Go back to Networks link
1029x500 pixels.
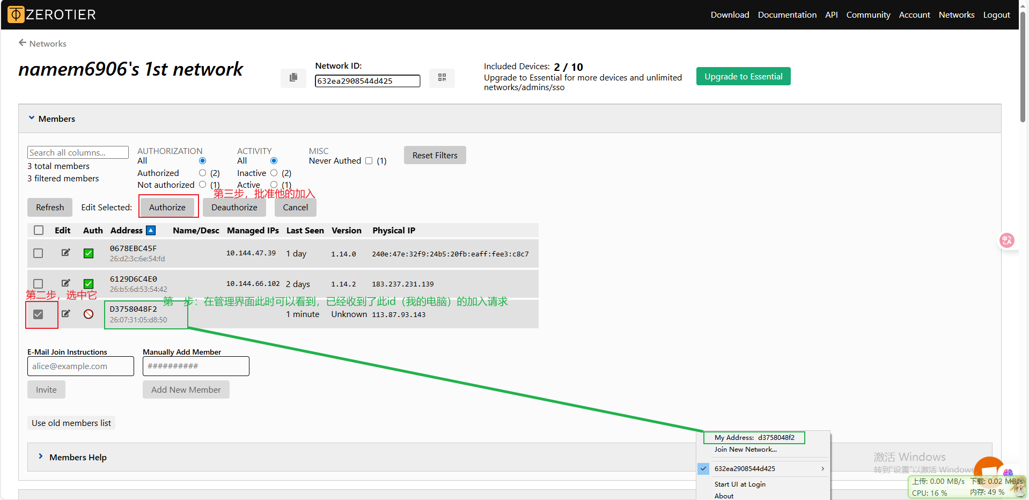coord(48,43)
